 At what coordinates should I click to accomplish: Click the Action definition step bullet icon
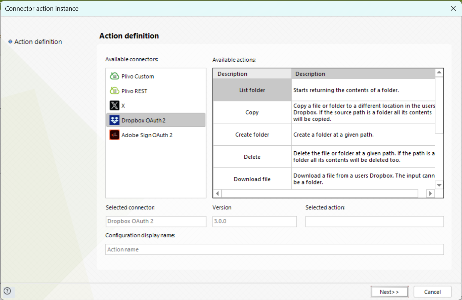point(10,41)
